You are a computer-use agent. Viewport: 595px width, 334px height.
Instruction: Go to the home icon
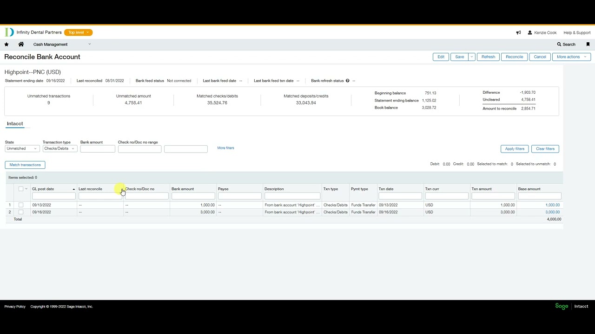(21, 45)
